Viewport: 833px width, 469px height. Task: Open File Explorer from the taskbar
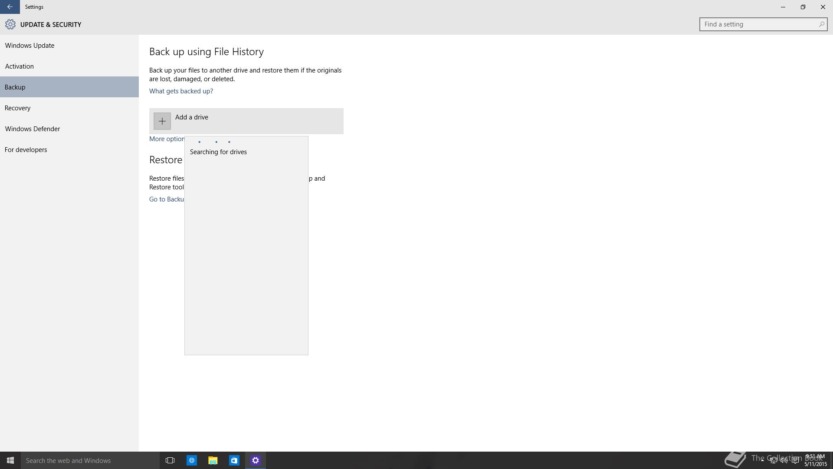tap(213, 460)
